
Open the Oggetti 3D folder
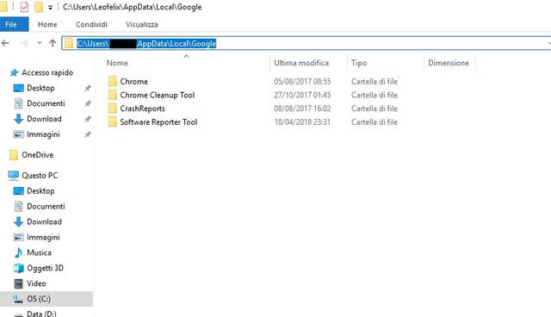coord(45,268)
